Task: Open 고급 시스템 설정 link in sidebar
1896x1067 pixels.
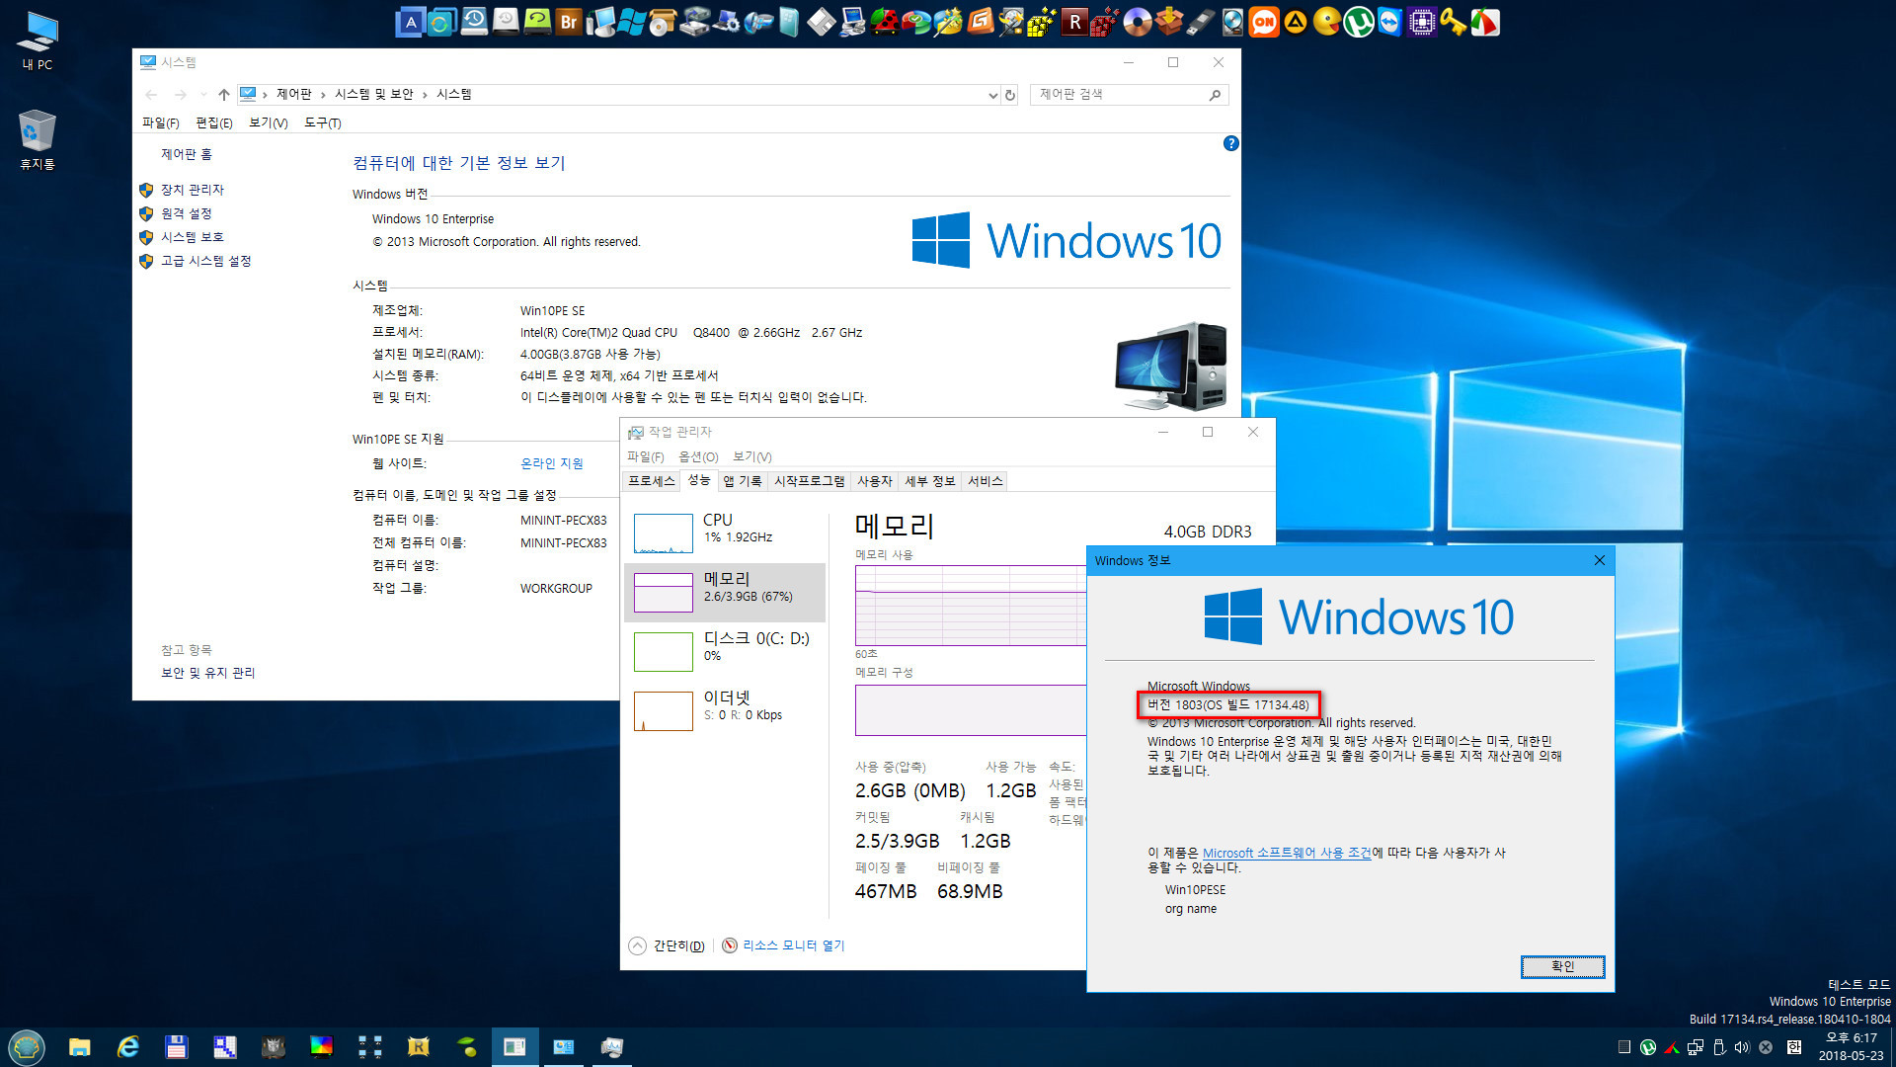Action: [x=206, y=261]
